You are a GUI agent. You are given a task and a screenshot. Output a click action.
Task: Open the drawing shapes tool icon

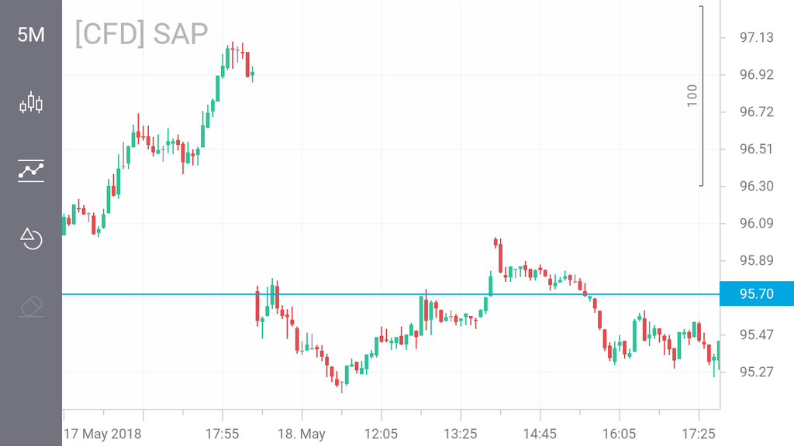pyautogui.click(x=31, y=238)
